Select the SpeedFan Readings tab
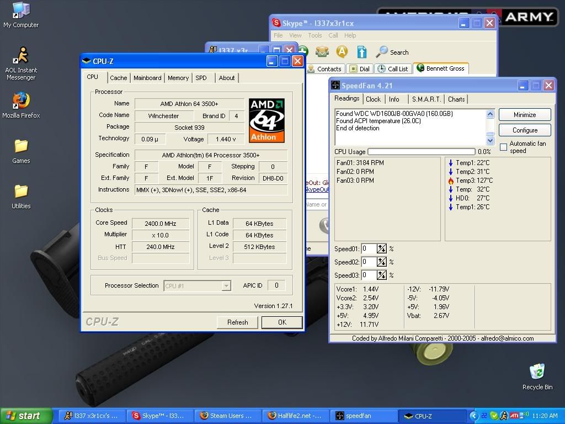 coord(347,98)
